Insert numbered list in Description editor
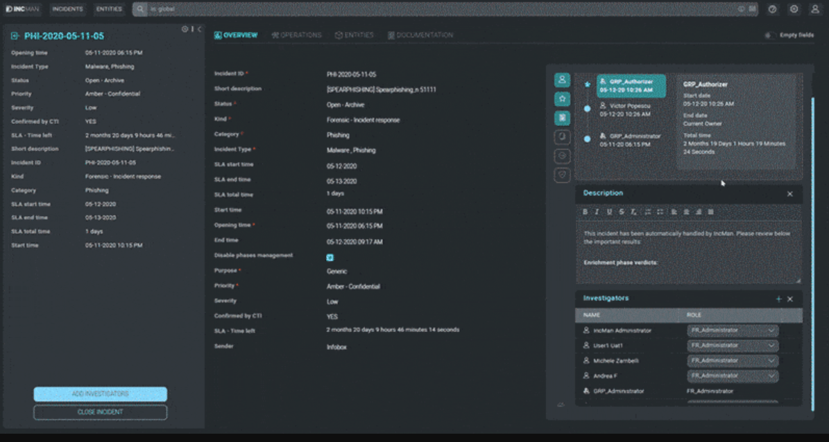The height and width of the screenshot is (442, 829). coord(648,212)
